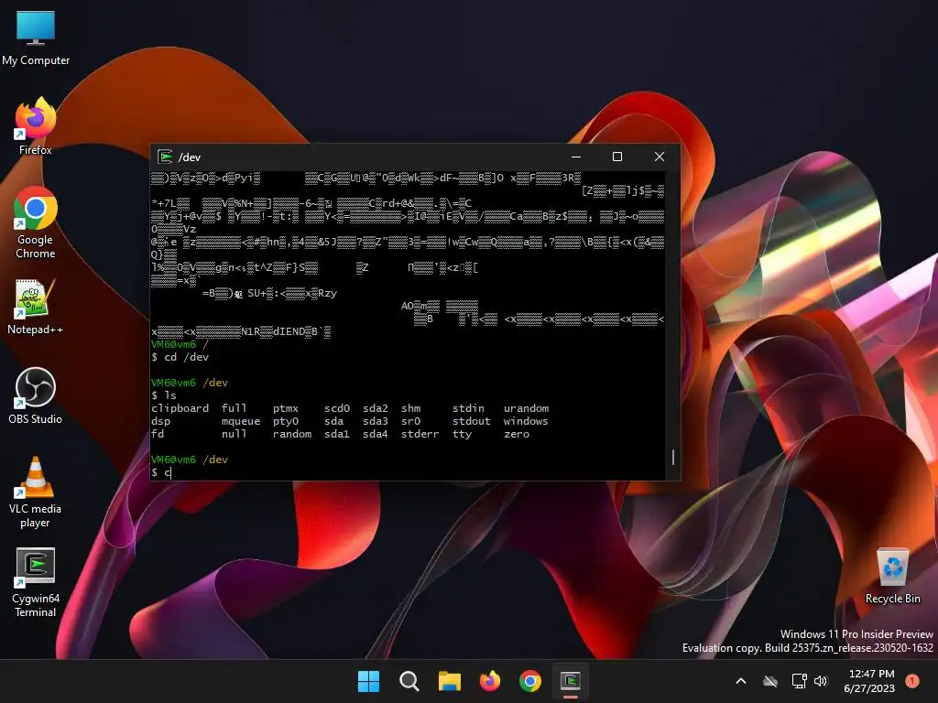Open the volume speaker tray icon
The image size is (938, 703).
pyautogui.click(x=821, y=681)
